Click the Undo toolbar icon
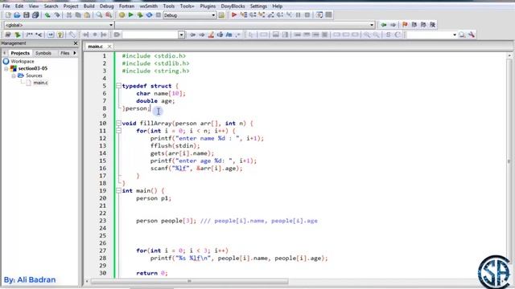The width and height of the screenshot is (515, 289). click(47, 15)
